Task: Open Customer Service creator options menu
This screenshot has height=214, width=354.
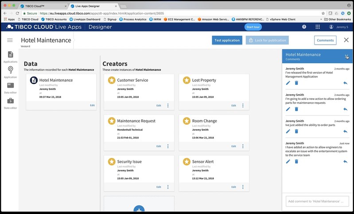Action: pos(168,106)
